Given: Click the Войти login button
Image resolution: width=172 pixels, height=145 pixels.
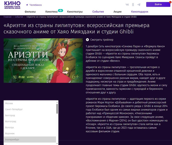Looking at the screenshot, I should pos(158,4).
